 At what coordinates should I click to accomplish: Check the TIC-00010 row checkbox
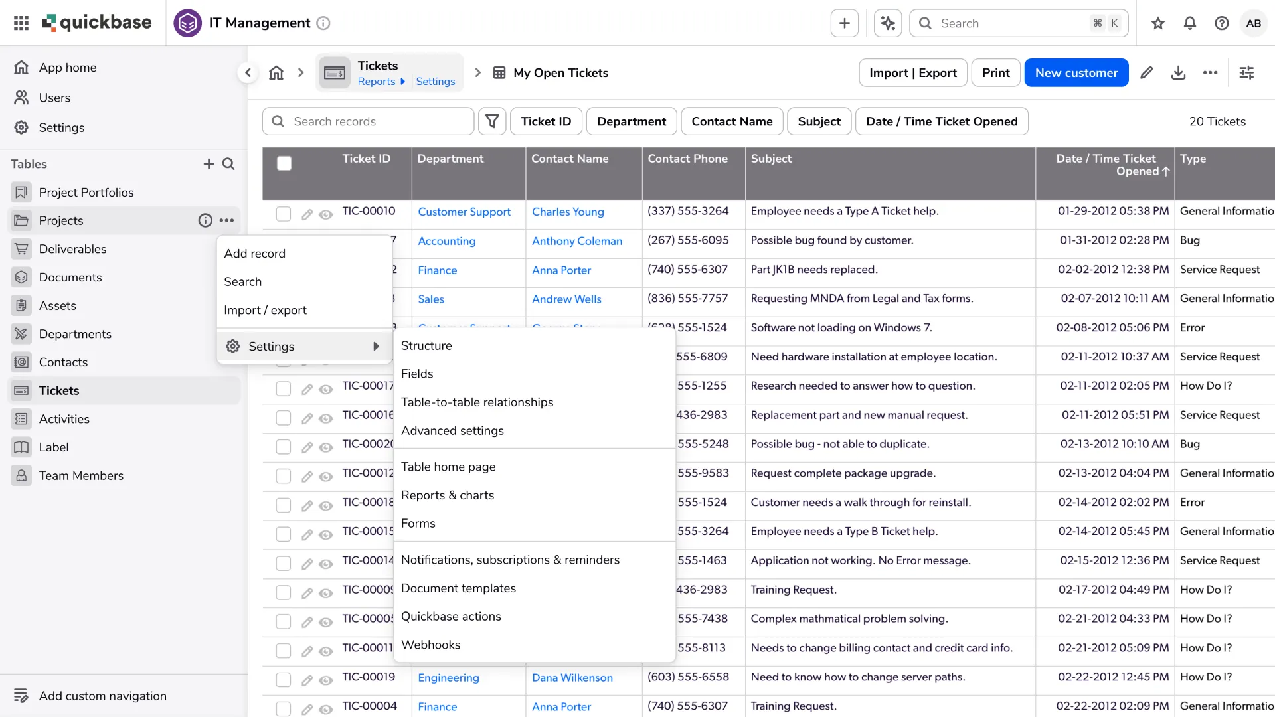tap(284, 214)
